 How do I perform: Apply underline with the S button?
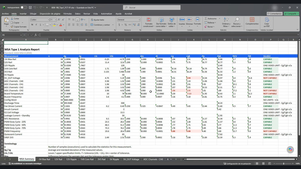[x=40, y=25]
